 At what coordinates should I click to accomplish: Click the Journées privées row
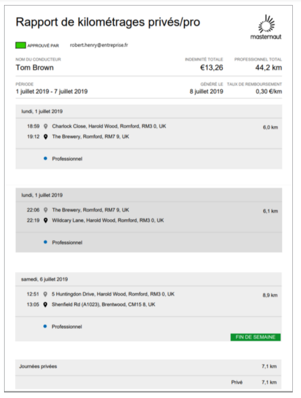tap(148, 366)
